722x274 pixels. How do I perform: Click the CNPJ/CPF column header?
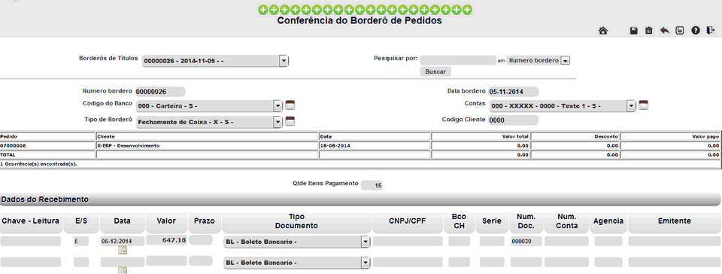coord(408,221)
